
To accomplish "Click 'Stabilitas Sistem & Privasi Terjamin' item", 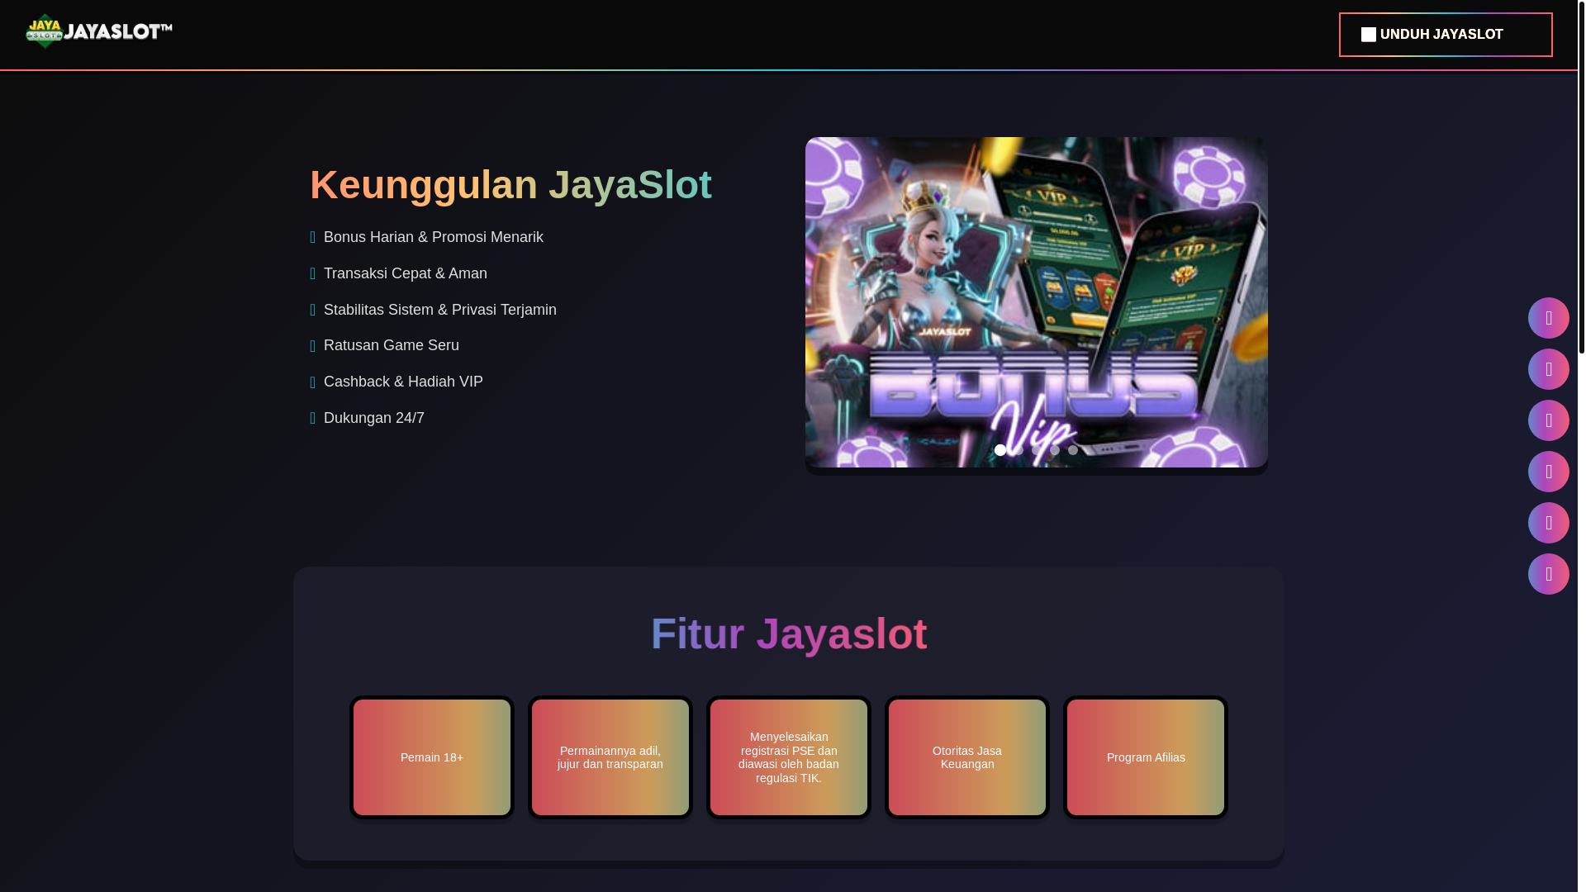I will [440, 310].
